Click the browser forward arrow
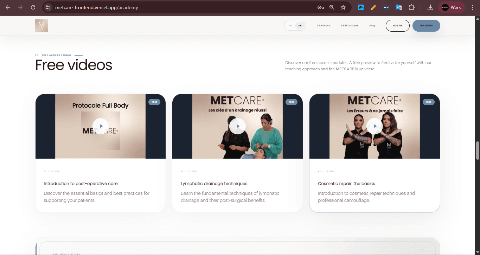The image size is (480, 255). coord(20,7)
